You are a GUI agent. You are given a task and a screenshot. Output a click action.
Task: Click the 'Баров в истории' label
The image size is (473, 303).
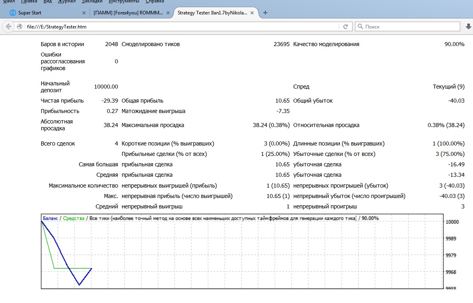pyautogui.click(x=62, y=44)
